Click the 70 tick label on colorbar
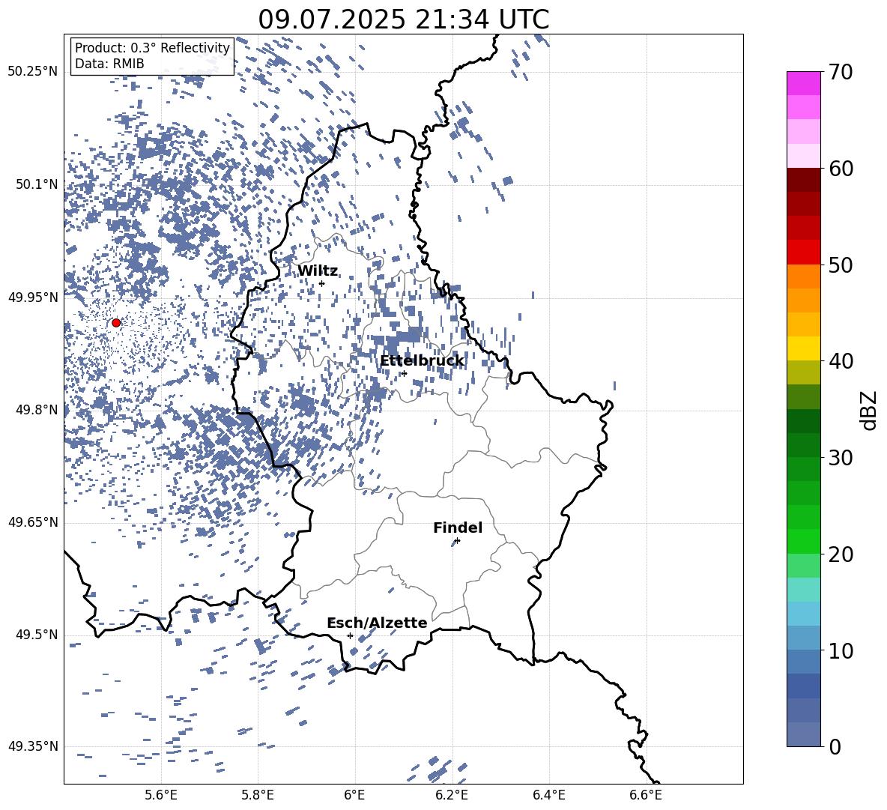The height and width of the screenshot is (810, 887). tap(841, 72)
